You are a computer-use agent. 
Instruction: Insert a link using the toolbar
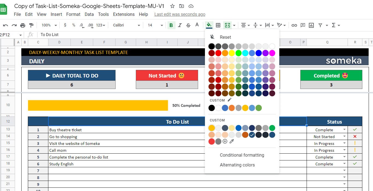294,25
